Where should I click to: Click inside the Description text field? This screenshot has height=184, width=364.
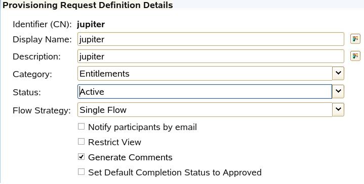pos(211,56)
